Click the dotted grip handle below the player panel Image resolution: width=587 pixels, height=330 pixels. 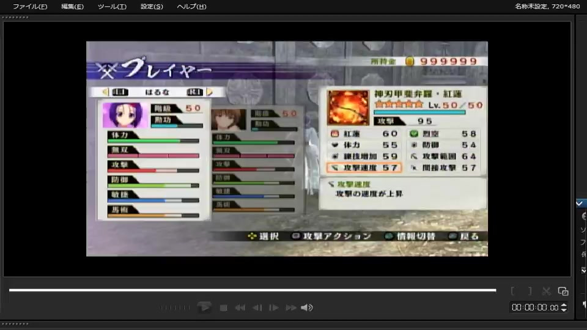point(15,324)
